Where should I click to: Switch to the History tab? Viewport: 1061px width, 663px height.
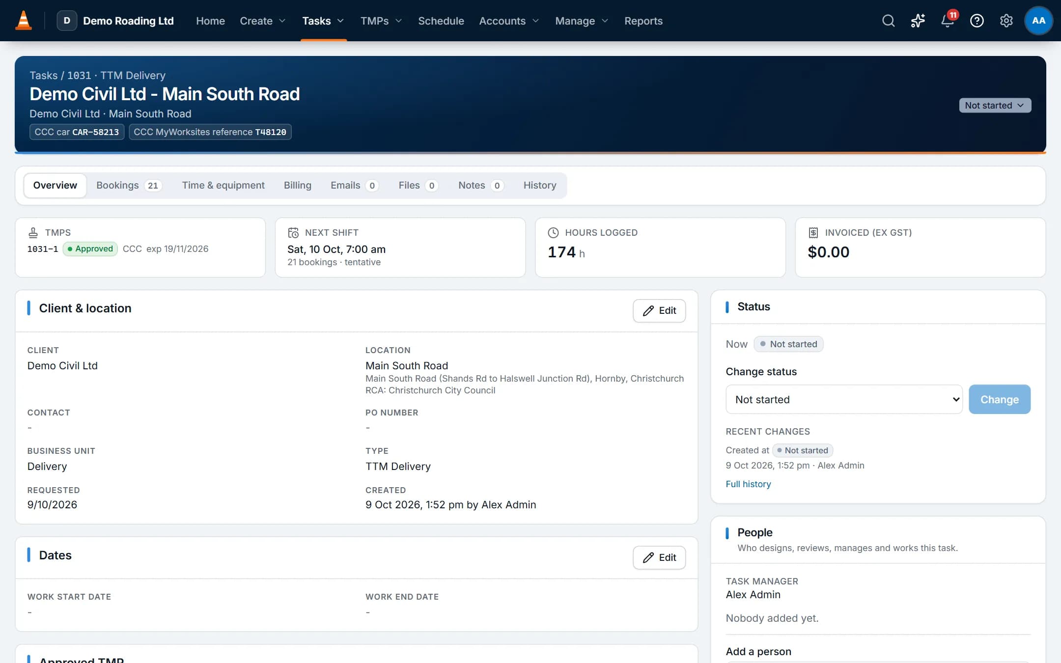(539, 185)
